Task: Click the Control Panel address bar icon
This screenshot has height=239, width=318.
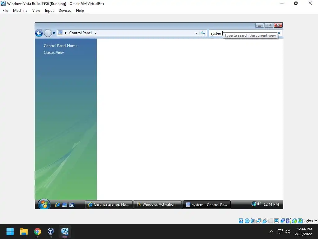Action: coord(60,33)
